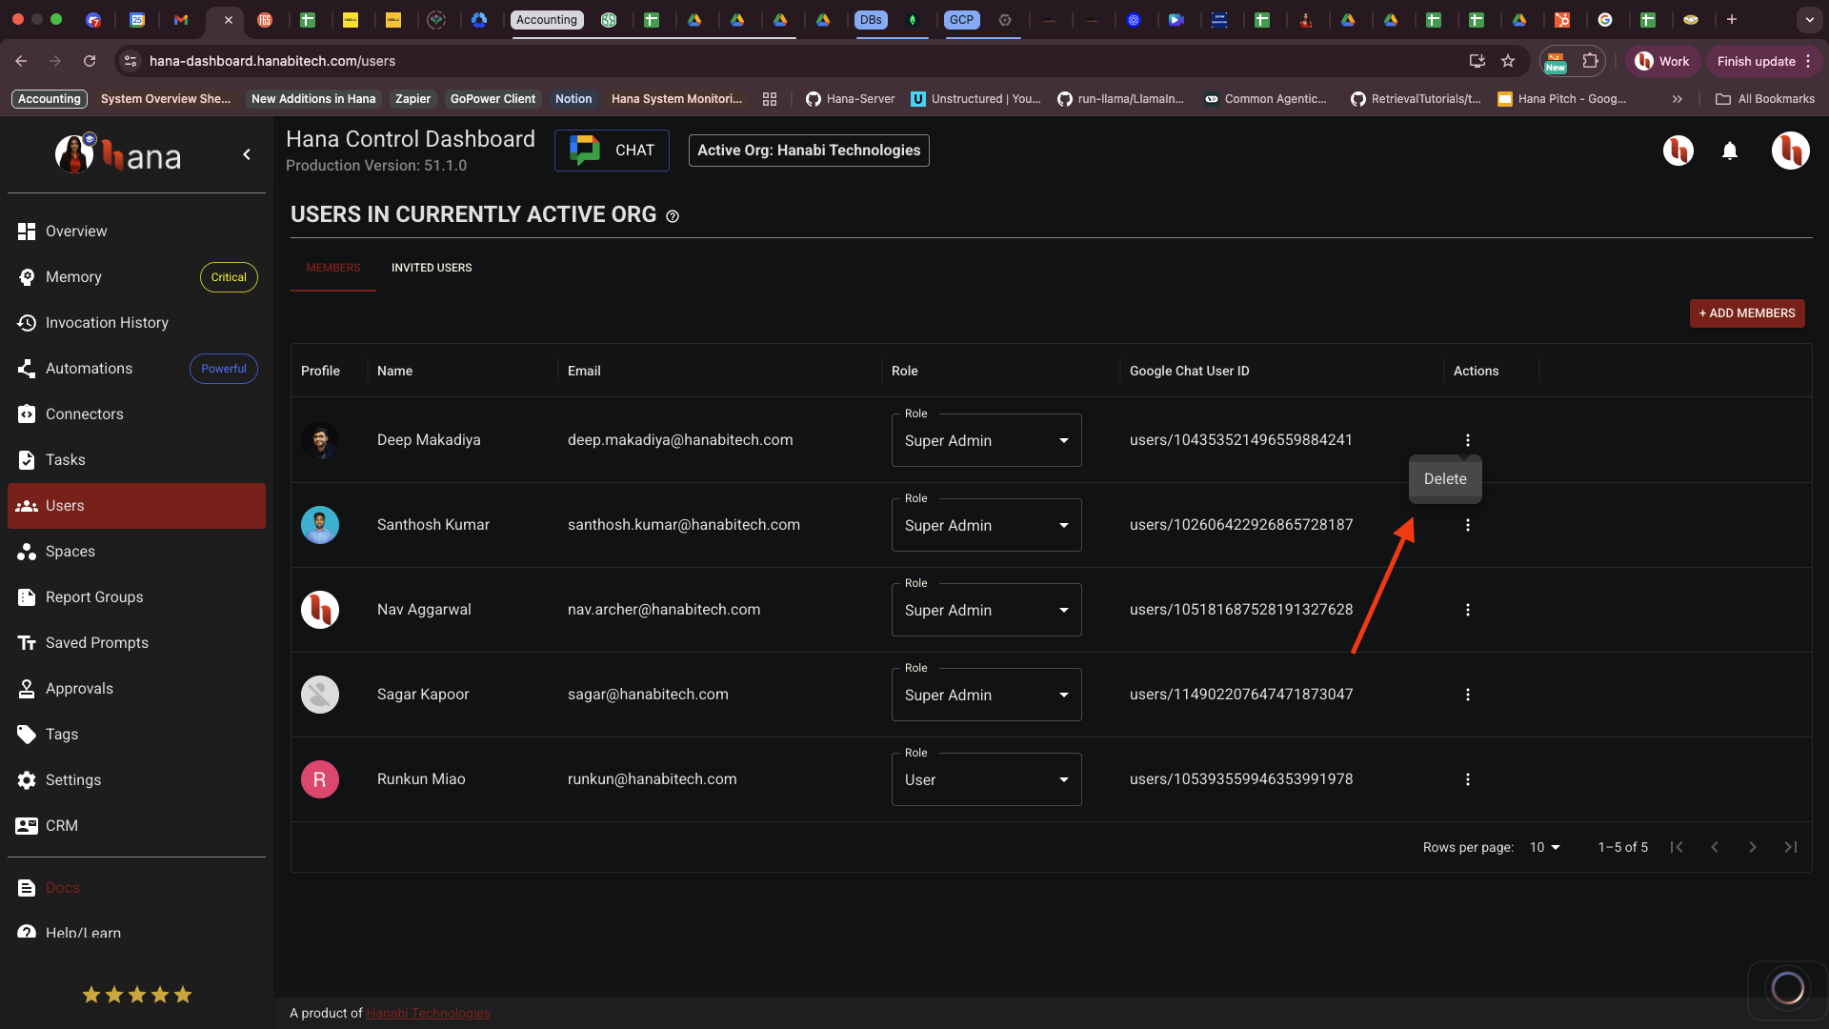Viewport: 1829px width, 1029px height.
Task: Go to the next table page
Action: (1753, 847)
